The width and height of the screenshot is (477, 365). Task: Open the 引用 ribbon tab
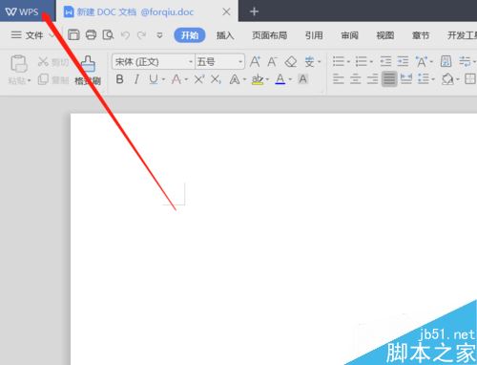[x=314, y=35]
